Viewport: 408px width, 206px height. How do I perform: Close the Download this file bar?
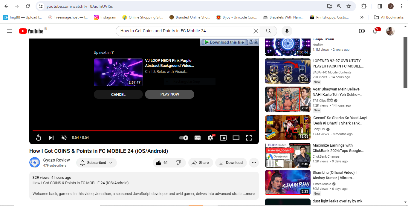256,42
